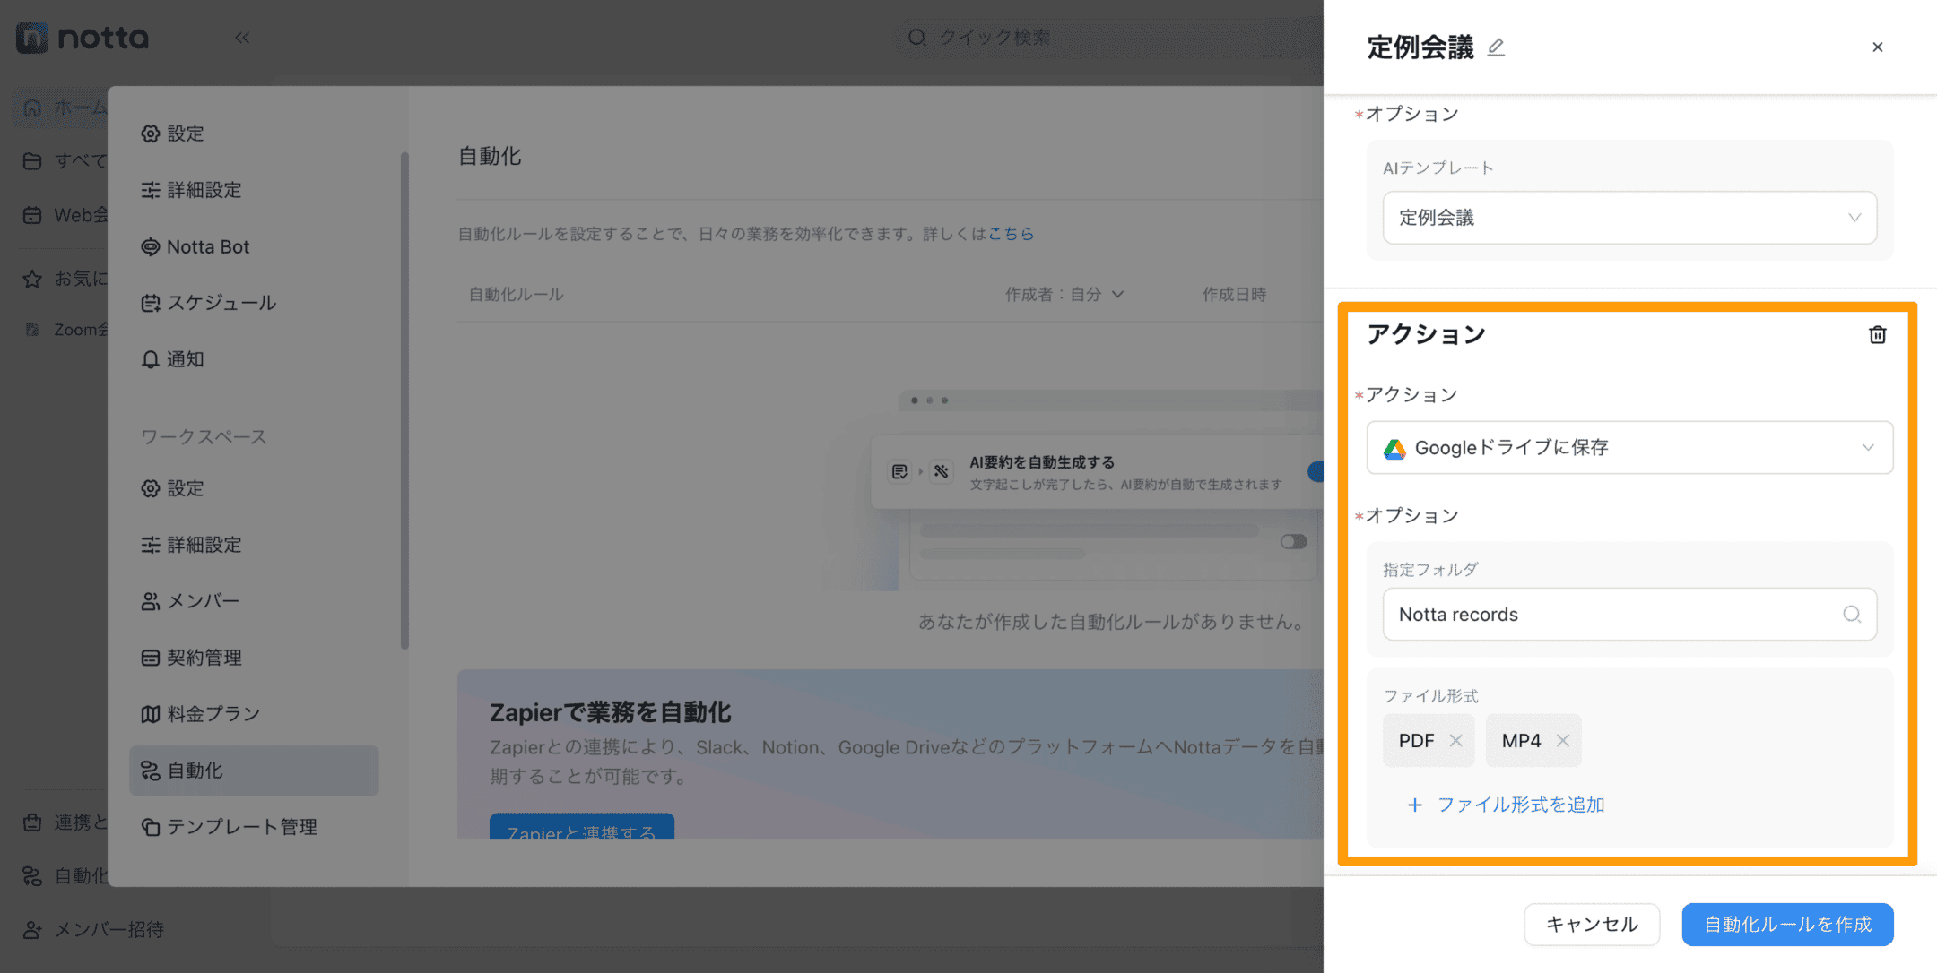
Task: Click the notta logo
Action: point(83,38)
